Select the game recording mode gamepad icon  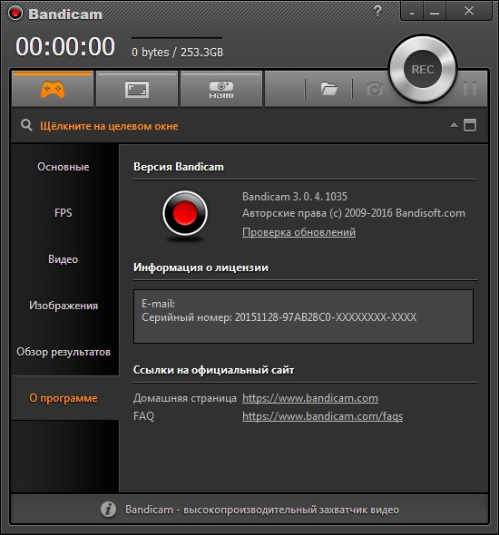tap(53, 90)
